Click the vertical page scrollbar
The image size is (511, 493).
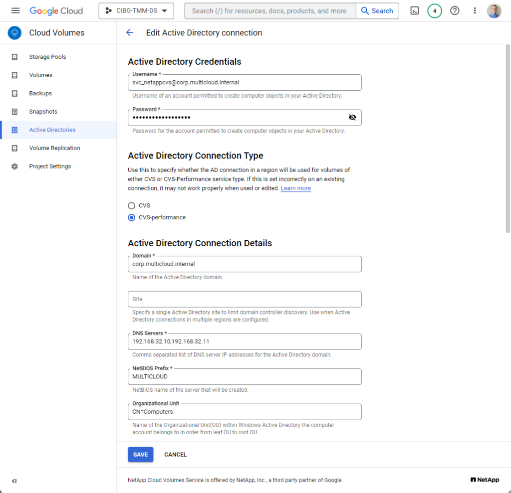click(508, 139)
